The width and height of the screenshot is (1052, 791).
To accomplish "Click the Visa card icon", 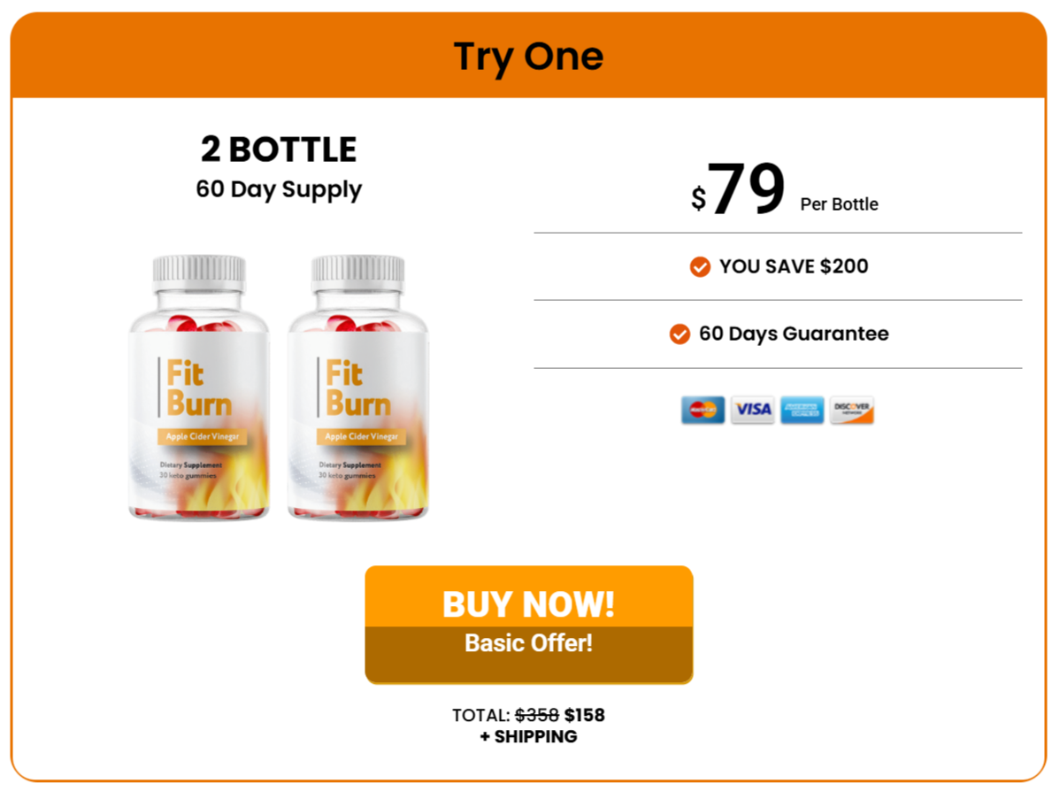I will (x=752, y=410).
